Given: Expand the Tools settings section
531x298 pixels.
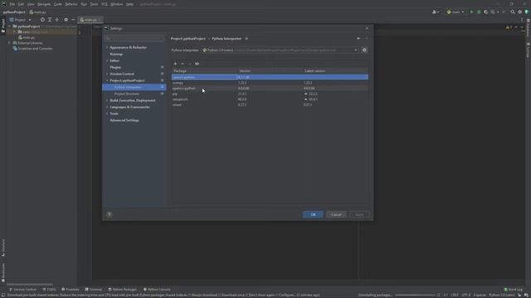Looking at the screenshot, I should [x=107, y=114].
